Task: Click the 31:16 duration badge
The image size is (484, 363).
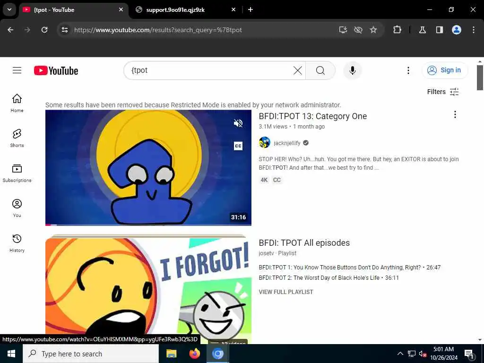Action: [238, 217]
